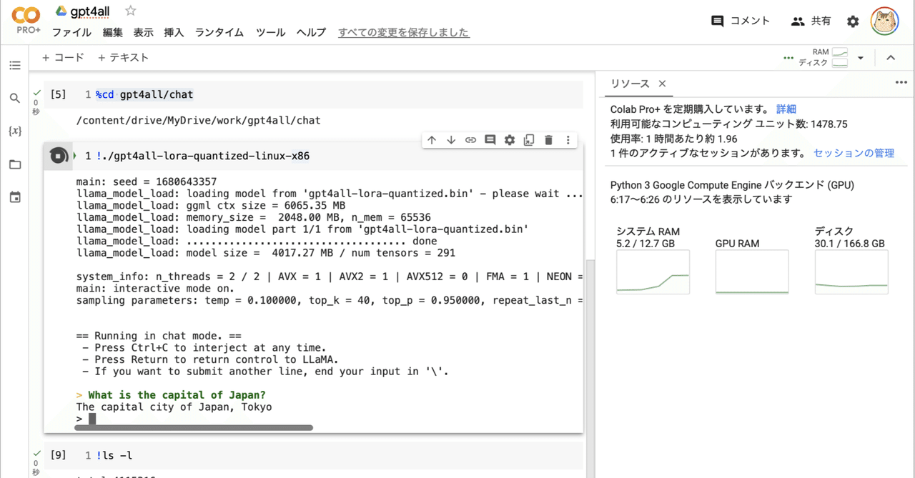Click 'What is the capital of Japan?' text
The image size is (915, 478).
(x=177, y=395)
